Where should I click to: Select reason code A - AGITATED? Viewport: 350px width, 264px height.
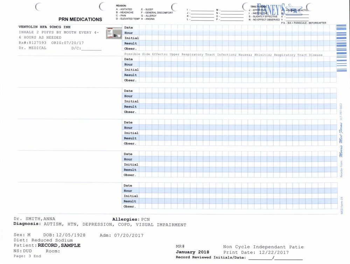pos(124,9)
